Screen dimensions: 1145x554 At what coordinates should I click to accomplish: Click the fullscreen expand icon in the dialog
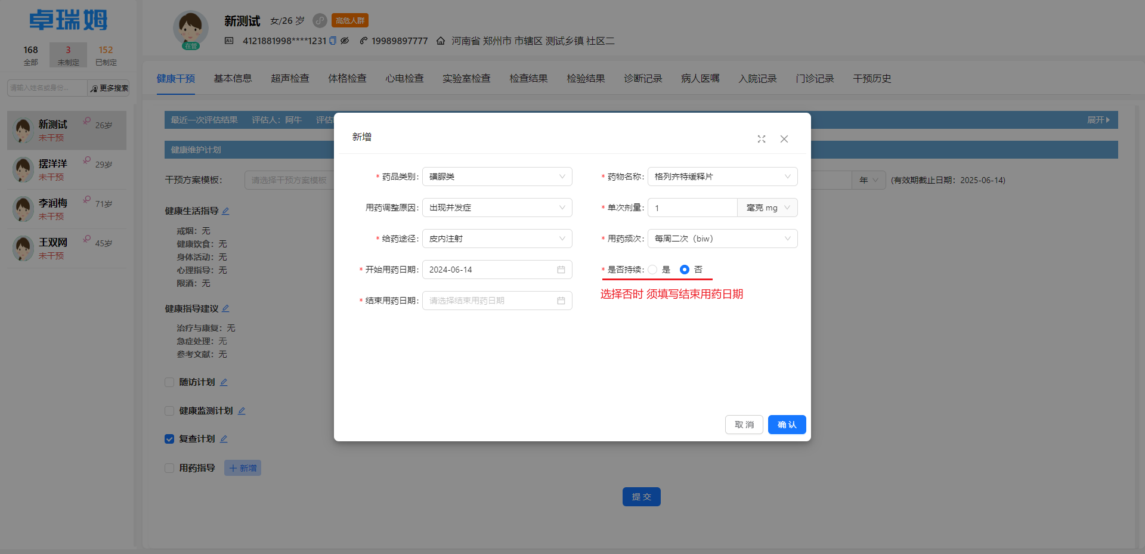(762, 139)
